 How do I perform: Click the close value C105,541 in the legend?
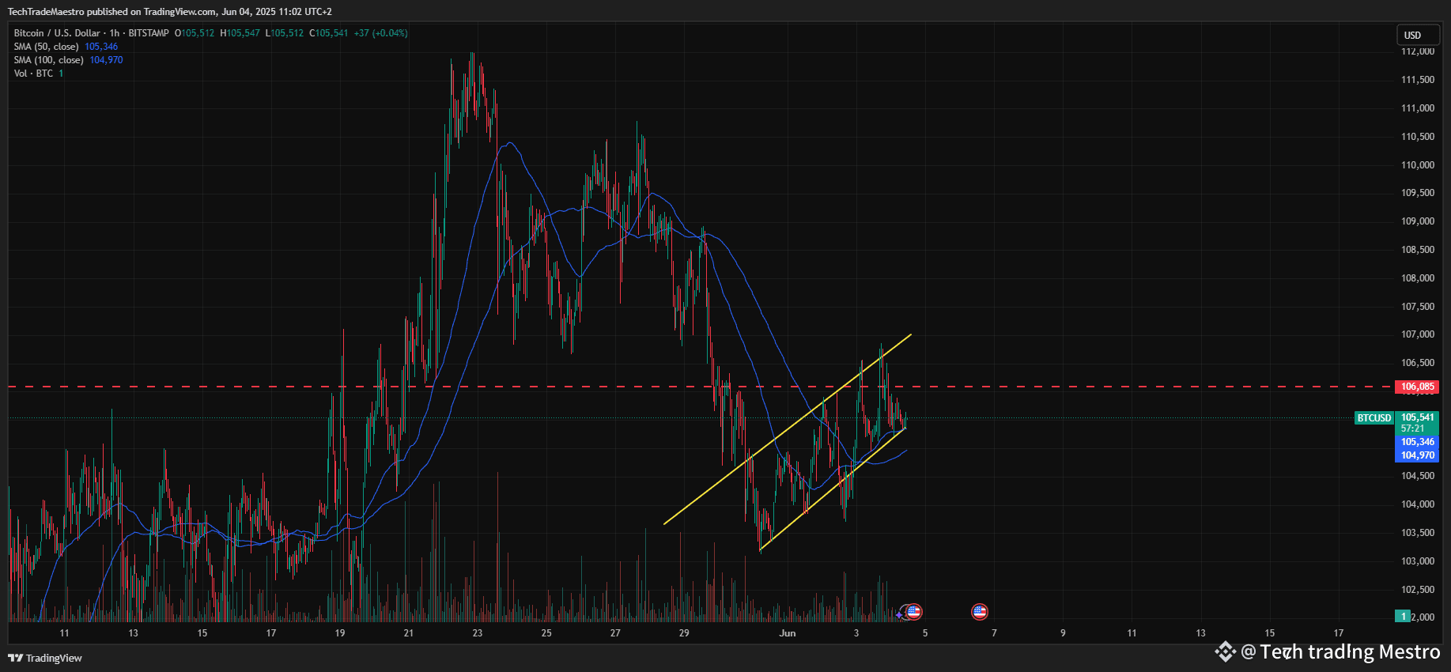[x=329, y=33]
